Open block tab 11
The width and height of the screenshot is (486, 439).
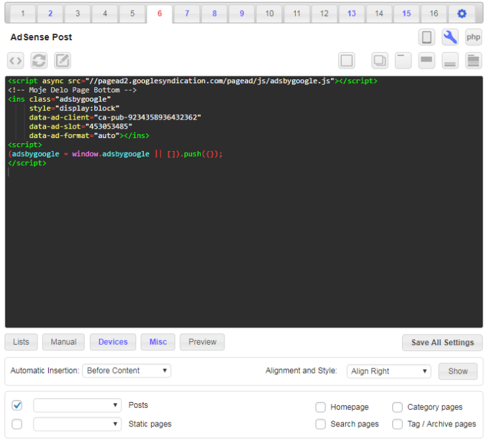point(296,14)
